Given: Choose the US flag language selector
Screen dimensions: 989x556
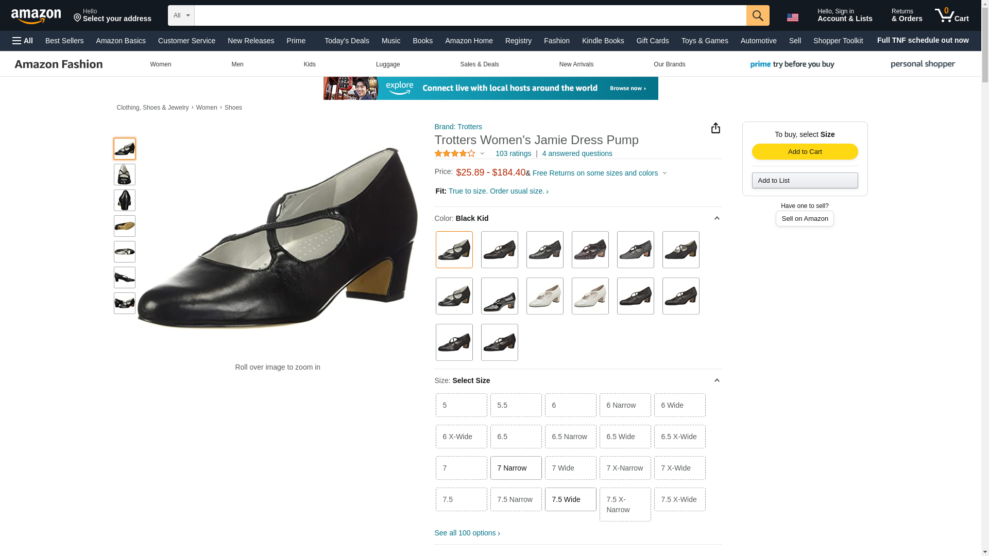Looking at the screenshot, I should [x=792, y=18].
